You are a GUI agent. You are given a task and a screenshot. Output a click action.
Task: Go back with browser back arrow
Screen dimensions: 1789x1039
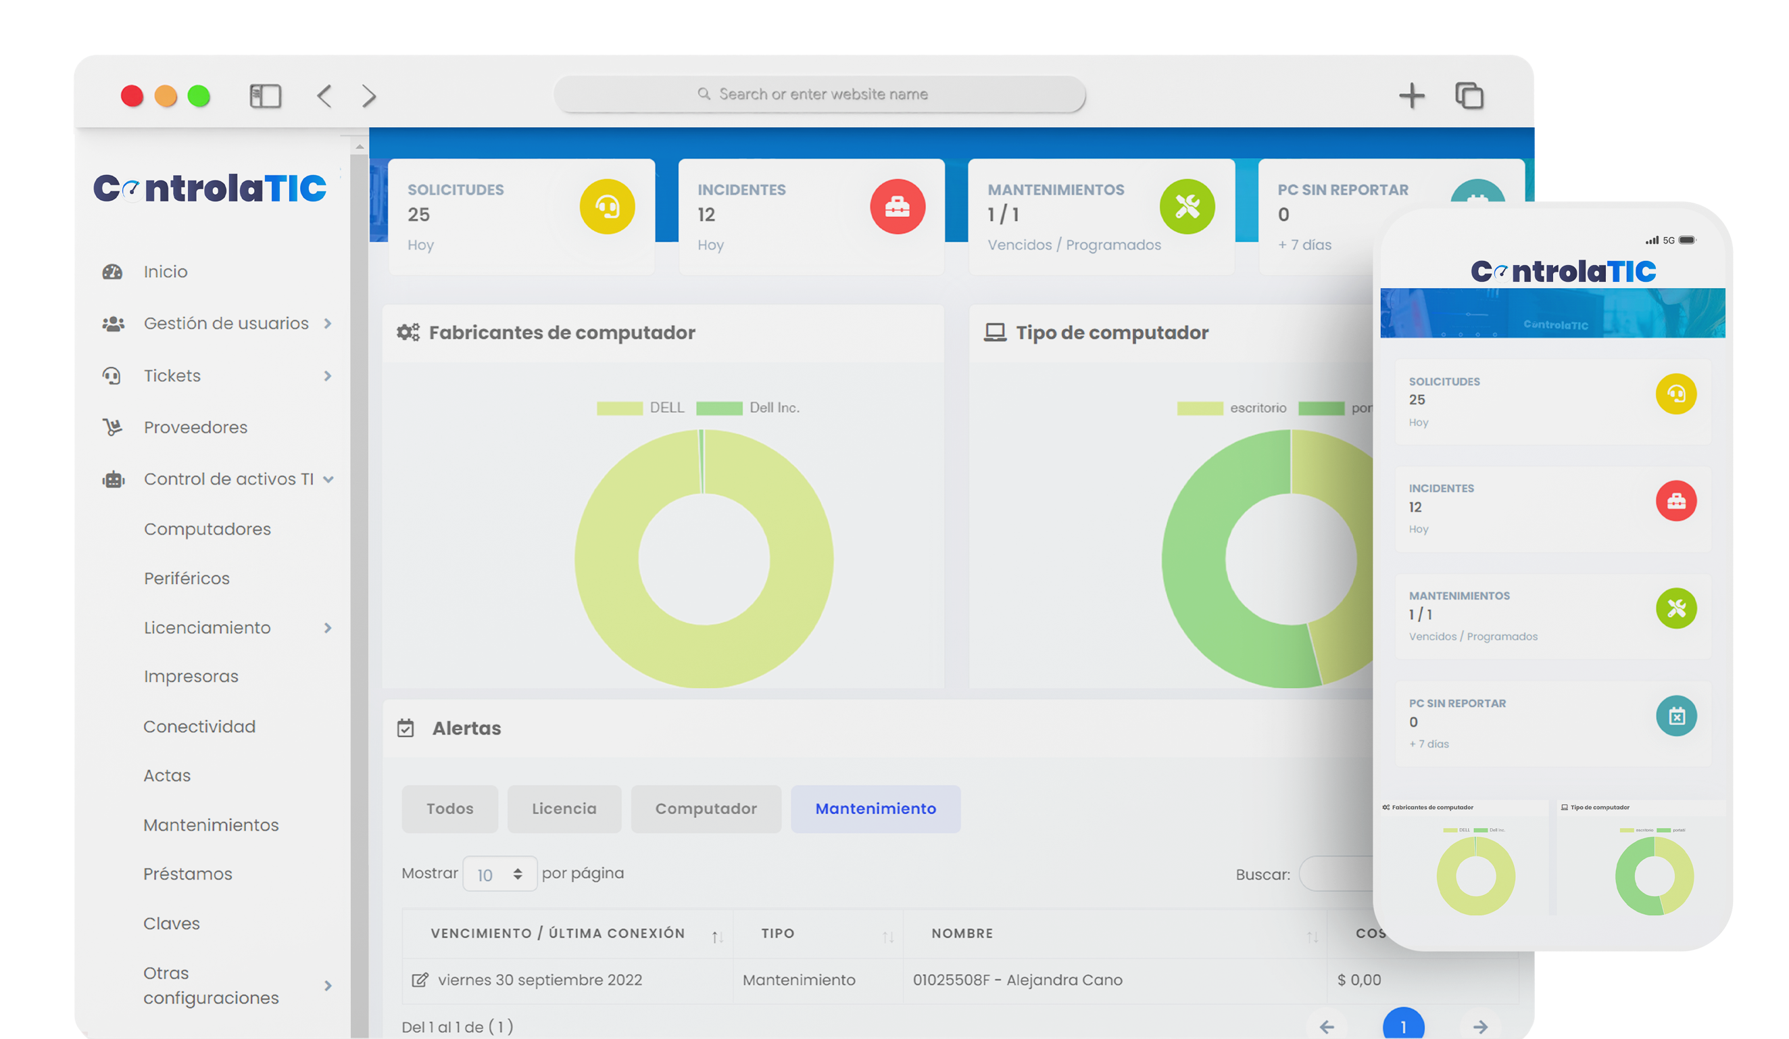click(324, 96)
